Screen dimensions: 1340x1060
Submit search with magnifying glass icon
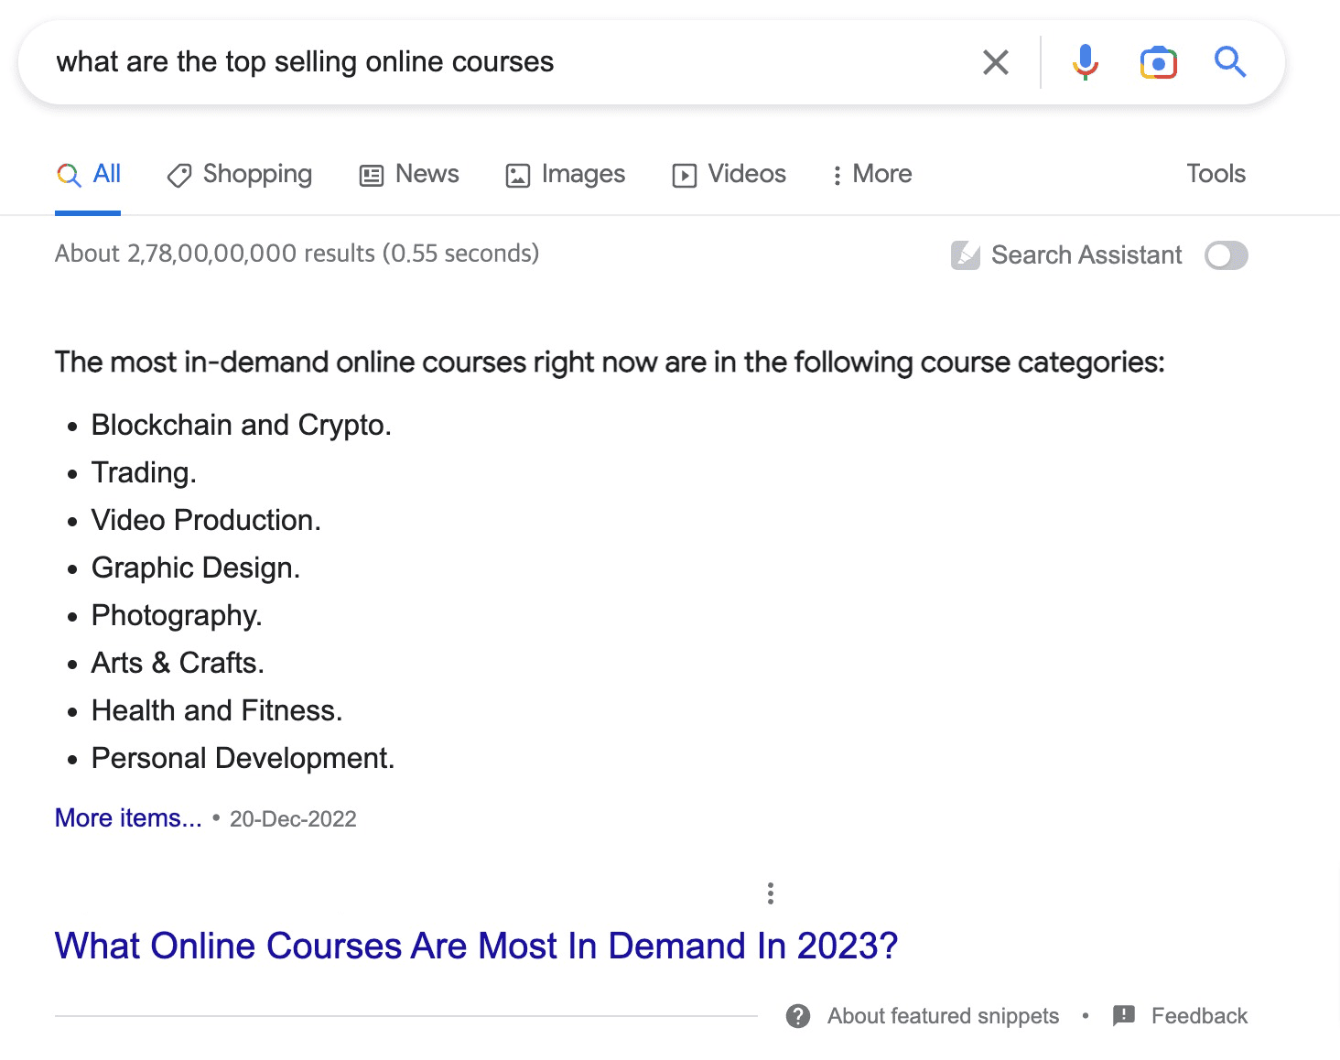(1230, 62)
